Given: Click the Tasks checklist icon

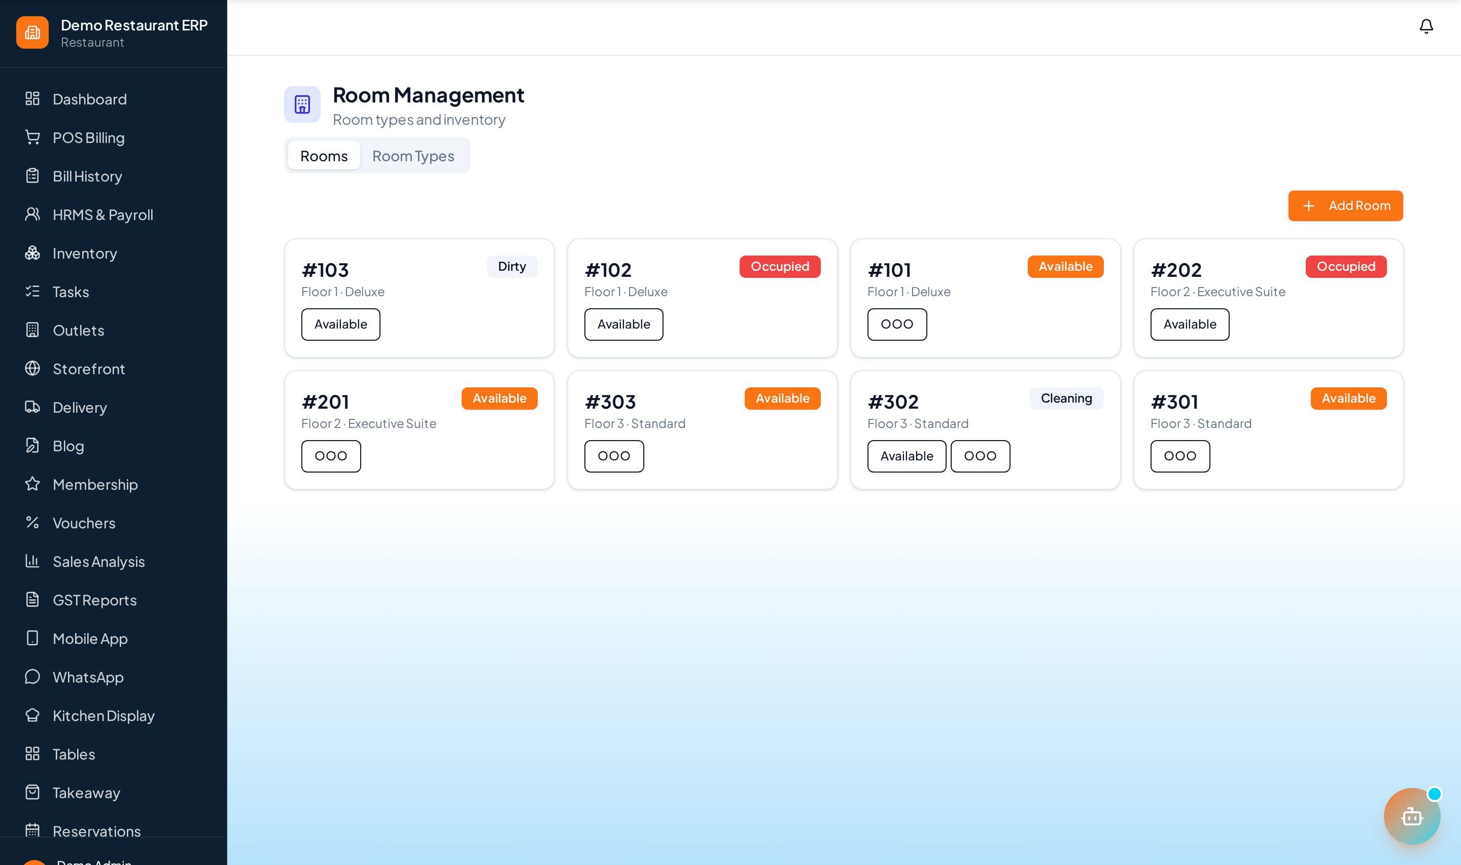Looking at the screenshot, I should point(32,291).
